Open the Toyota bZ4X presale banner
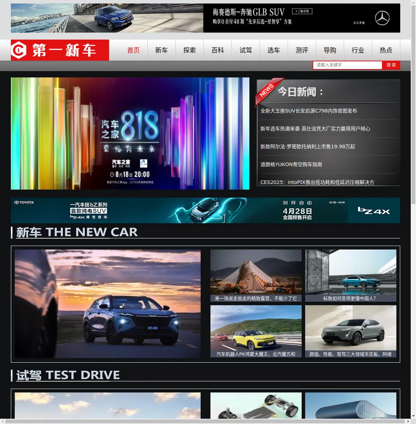This screenshot has width=416, height=424. 206,210
